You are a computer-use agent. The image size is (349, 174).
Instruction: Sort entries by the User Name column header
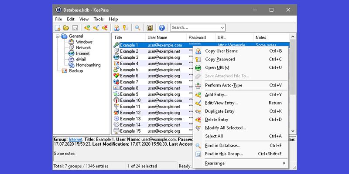157,37
